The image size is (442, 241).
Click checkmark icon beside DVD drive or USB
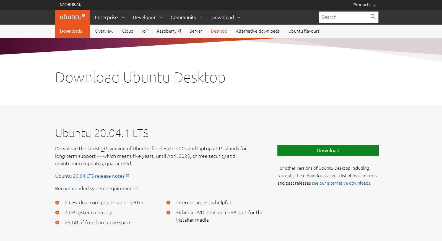[168, 213]
